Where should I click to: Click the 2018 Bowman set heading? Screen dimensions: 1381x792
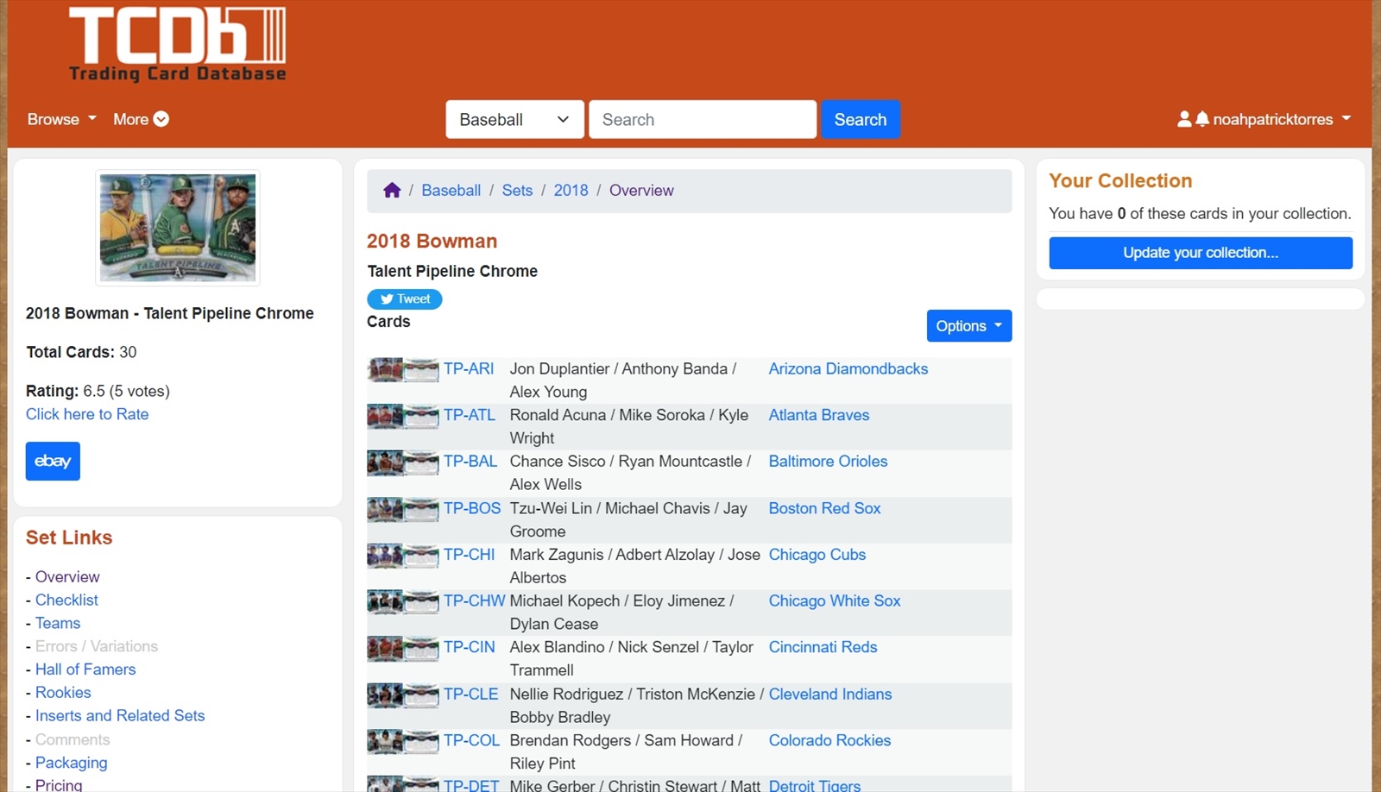click(x=432, y=241)
